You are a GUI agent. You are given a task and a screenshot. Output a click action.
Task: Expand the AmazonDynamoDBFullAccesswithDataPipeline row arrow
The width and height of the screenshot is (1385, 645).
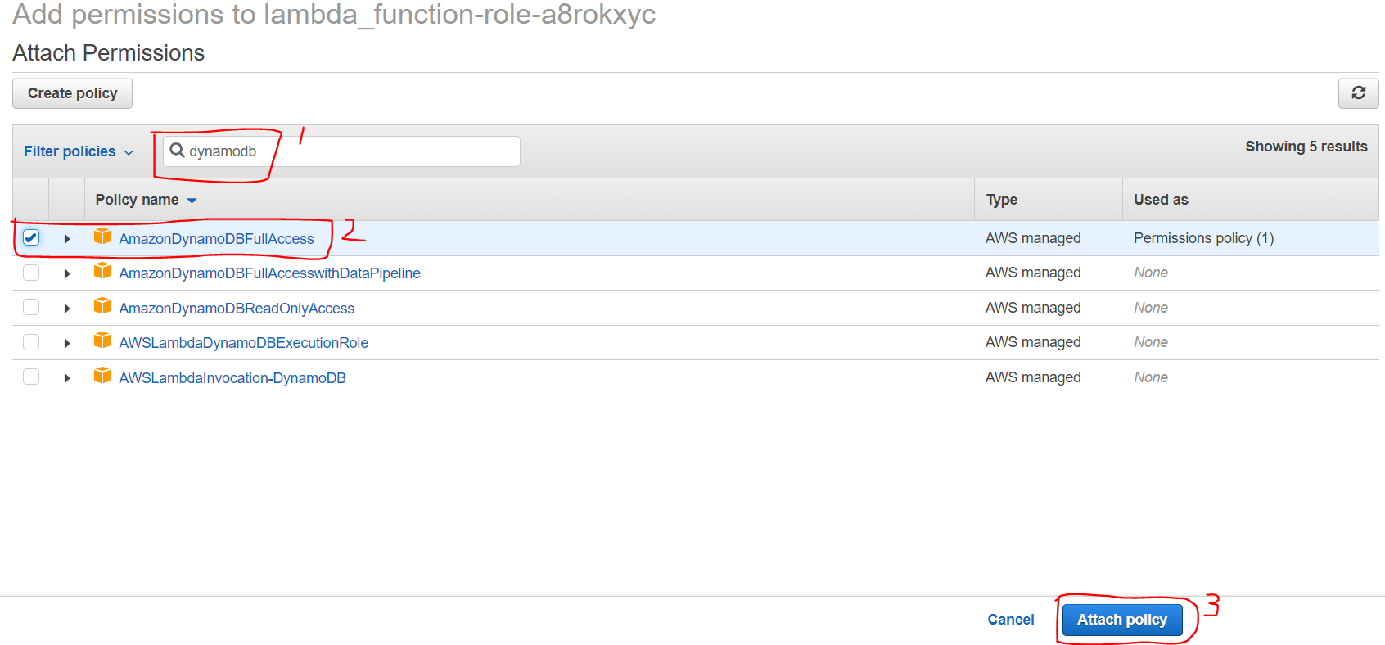(x=67, y=273)
